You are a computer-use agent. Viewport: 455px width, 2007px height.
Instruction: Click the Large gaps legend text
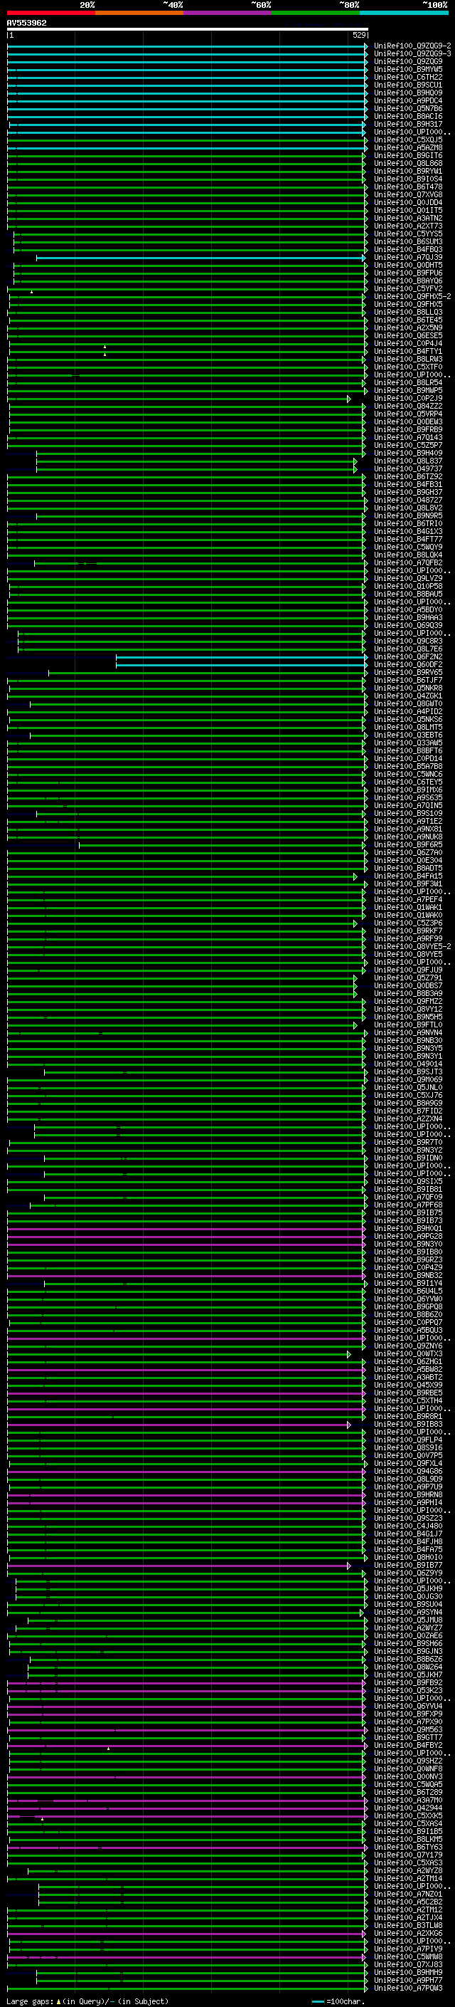tap(30, 2001)
